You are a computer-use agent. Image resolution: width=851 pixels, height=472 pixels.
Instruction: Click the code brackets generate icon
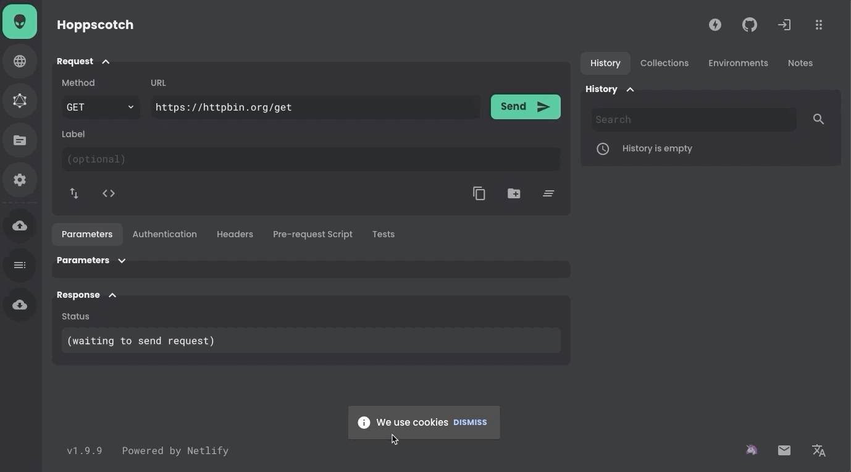[109, 193]
